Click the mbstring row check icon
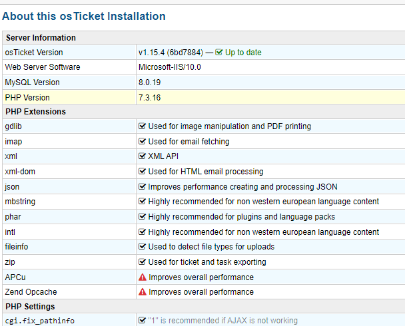405x326 pixels. (x=142, y=201)
